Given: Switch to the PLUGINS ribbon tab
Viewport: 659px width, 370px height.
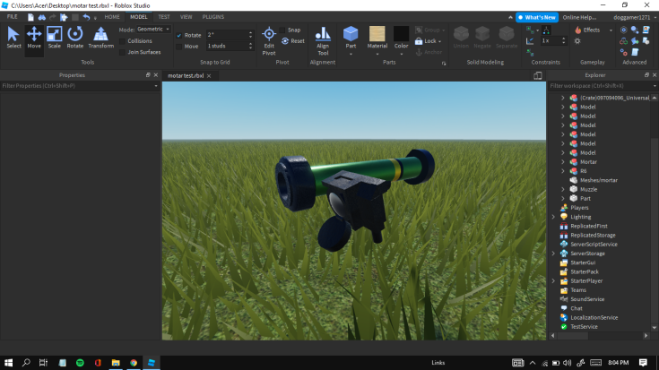Looking at the screenshot, I should 213,17.
